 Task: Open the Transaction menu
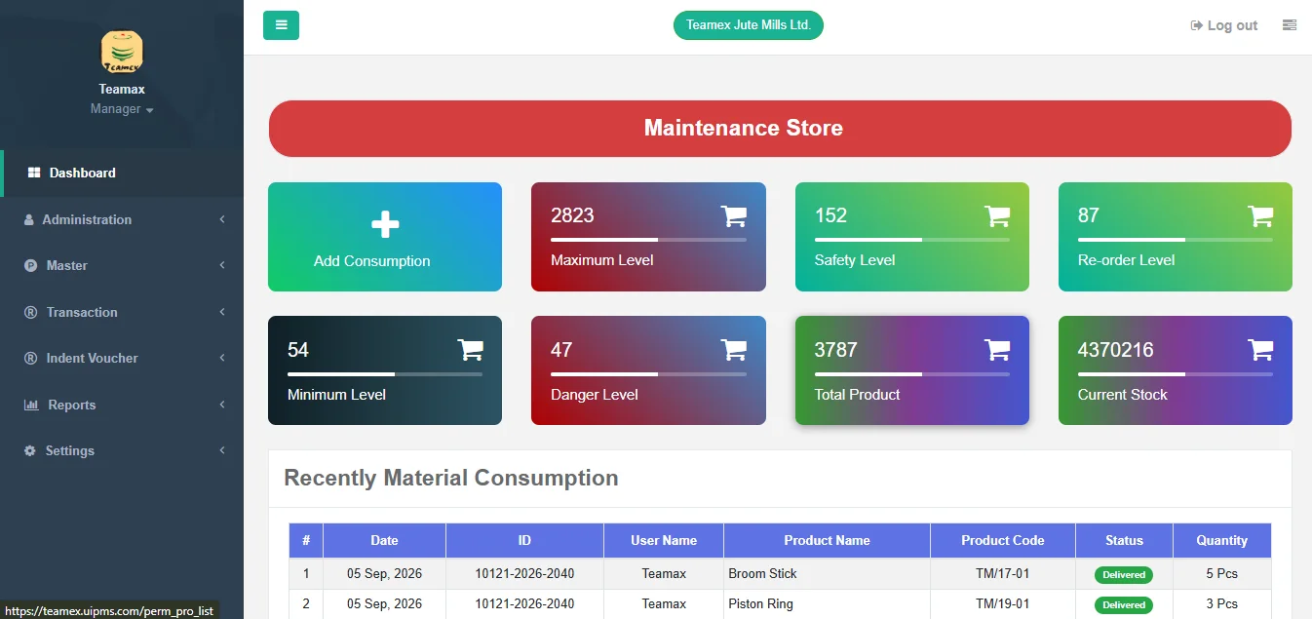click(122, 312)
